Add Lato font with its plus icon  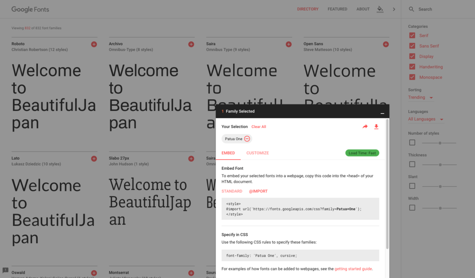click(x=94, y=159)
